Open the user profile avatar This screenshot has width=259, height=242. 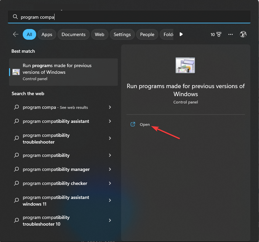pyautogui.click(x=243, y=34)
